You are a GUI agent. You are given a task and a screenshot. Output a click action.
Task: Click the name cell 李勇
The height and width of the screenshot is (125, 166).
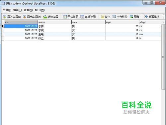click(55, 26)
